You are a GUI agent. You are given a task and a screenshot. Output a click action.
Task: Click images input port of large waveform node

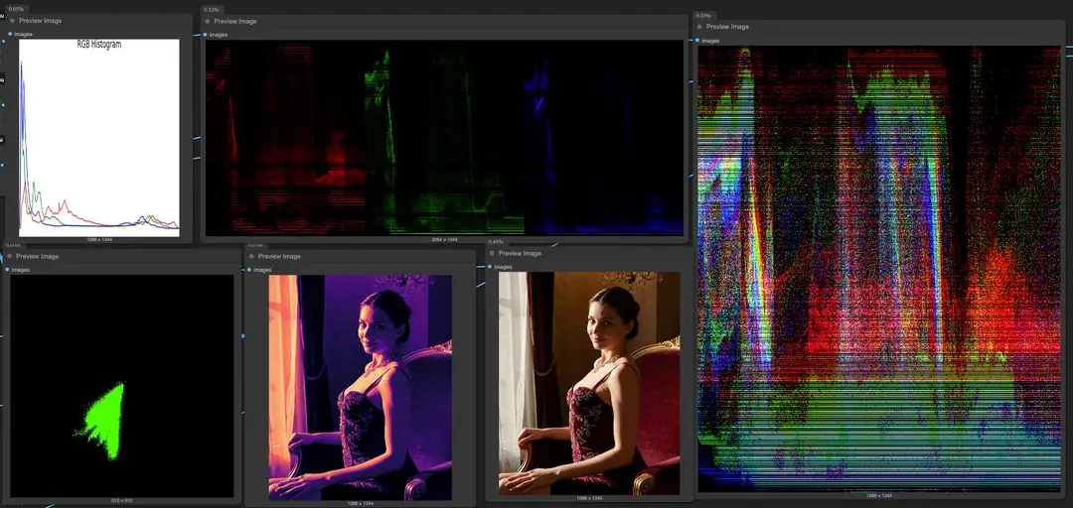coord(698,41)
